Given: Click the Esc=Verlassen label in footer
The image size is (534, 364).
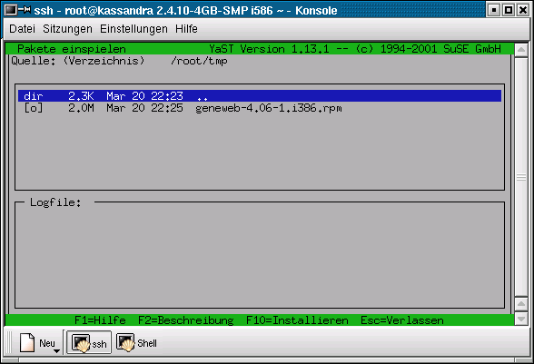Looking at the screenshot, I should 401,320.
